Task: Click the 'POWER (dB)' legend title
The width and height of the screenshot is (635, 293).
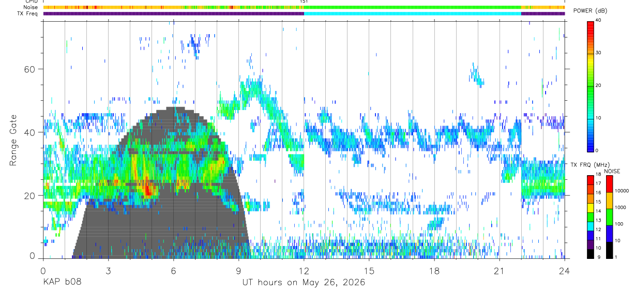Action: click(591, 11)
